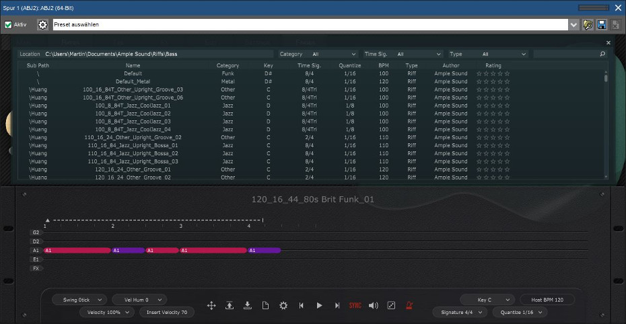Open the Quantize 1/16 dropdown
This screenshot has width=626, height=324.
[x=520, y=312]
